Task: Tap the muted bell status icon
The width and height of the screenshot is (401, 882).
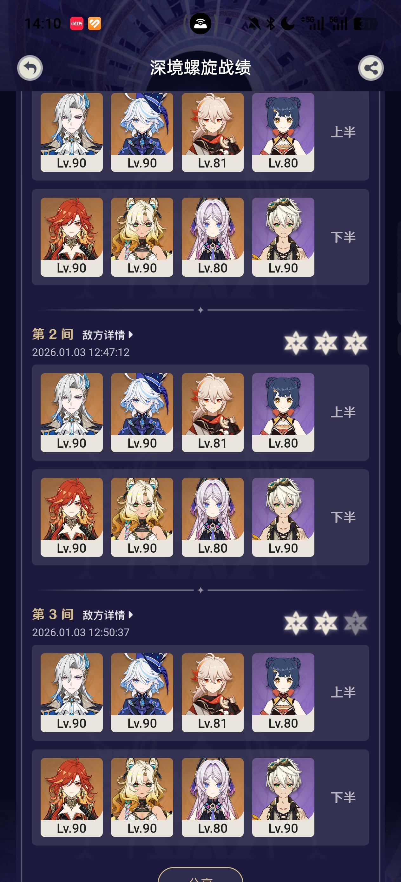Action: (x=254, y=23)
